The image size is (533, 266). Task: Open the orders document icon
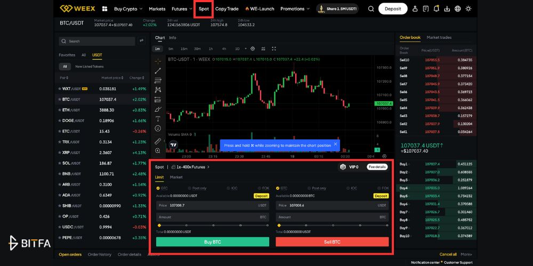[x=425, y=9]
